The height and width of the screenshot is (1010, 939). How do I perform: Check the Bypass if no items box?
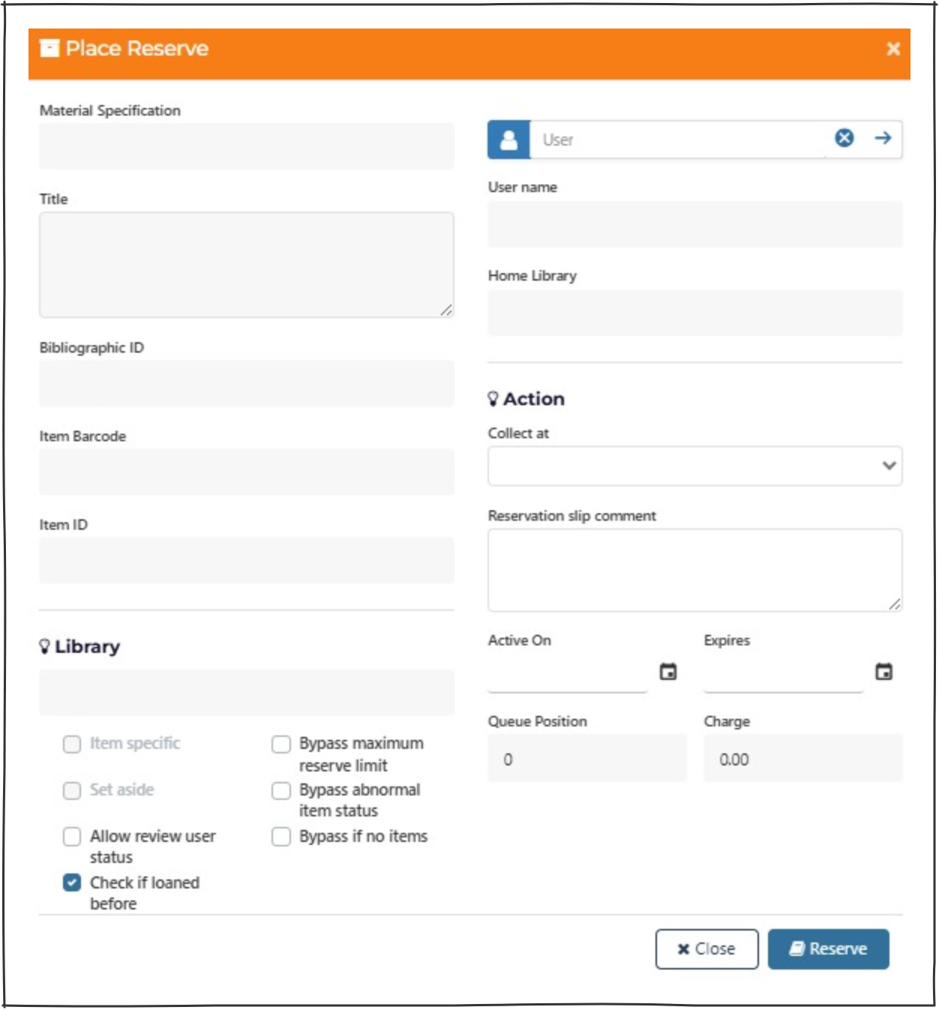coord(281,836)
